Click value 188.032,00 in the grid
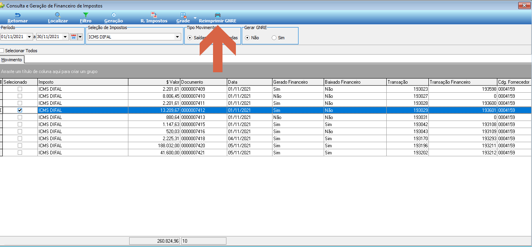Image resolution: width=532 pixels, height=247 pixels. 154,146
